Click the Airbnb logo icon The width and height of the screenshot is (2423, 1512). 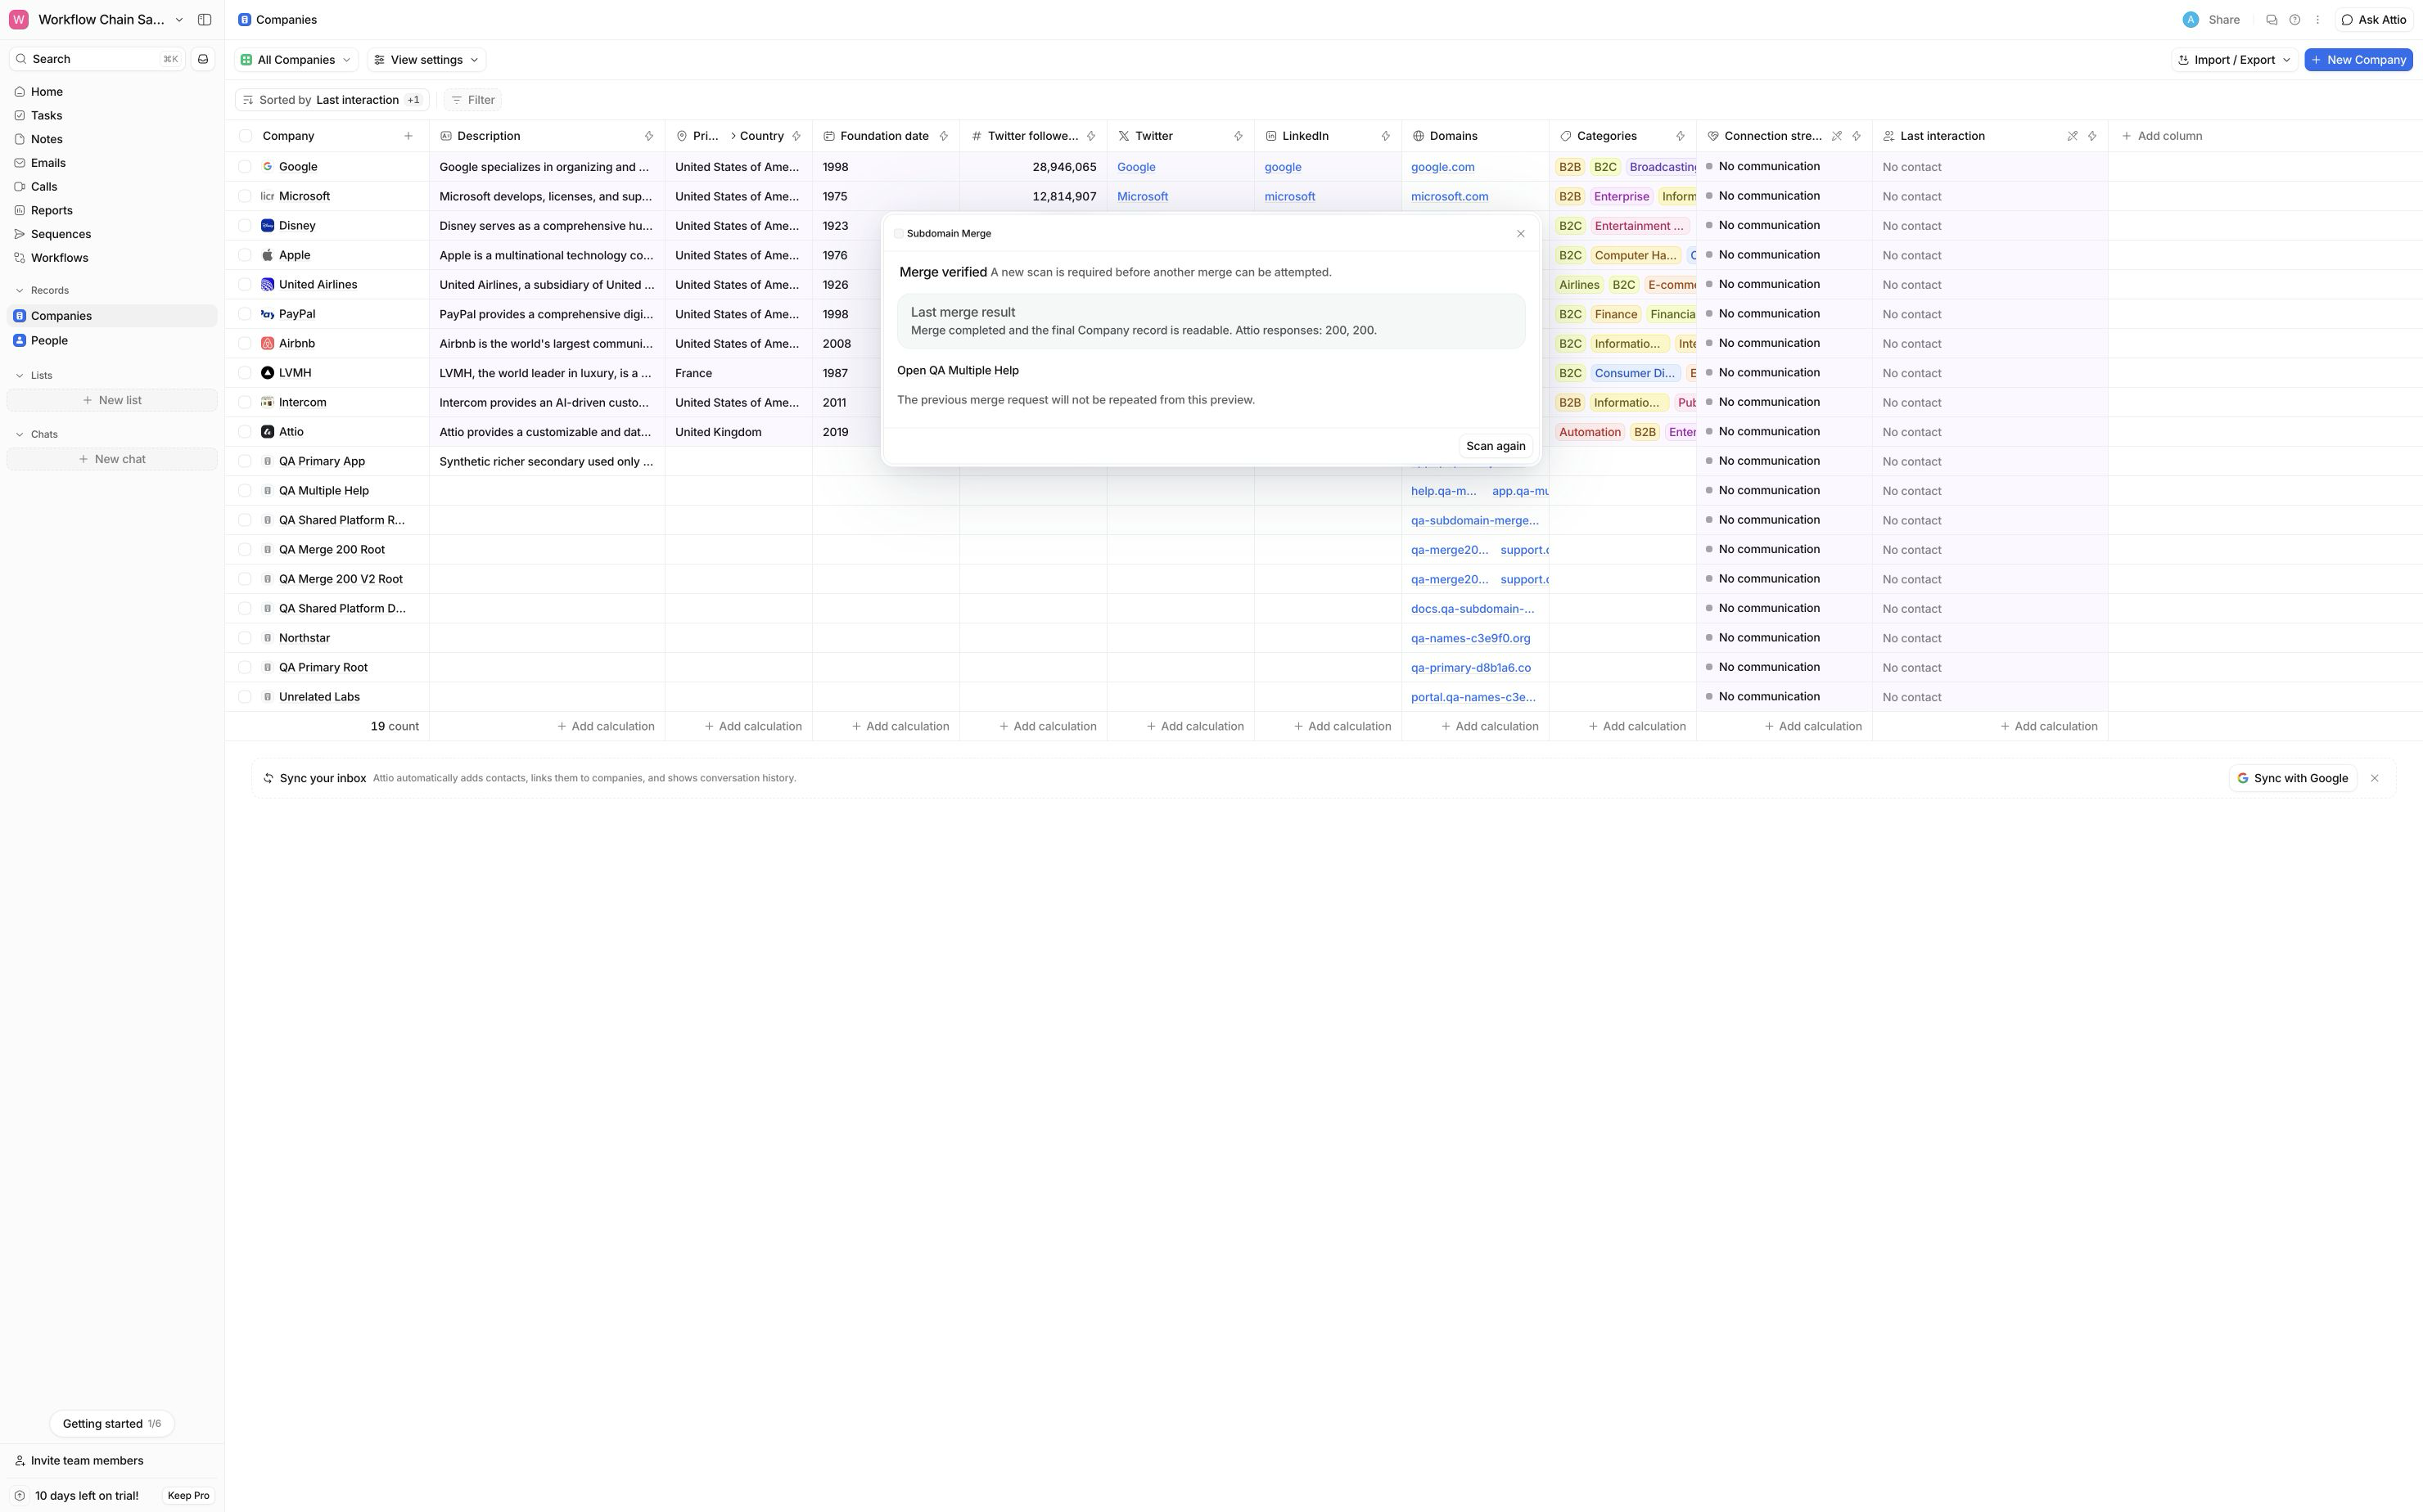pos(267,344)
